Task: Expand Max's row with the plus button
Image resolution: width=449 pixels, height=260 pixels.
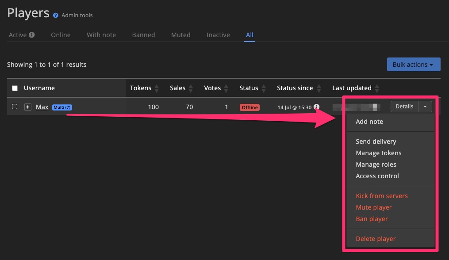Action: click(27, 107)
